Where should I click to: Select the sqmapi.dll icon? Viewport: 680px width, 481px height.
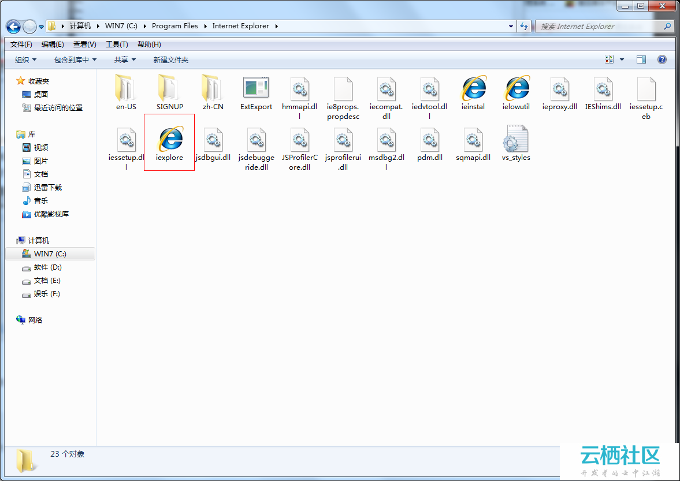click(473, 140)
